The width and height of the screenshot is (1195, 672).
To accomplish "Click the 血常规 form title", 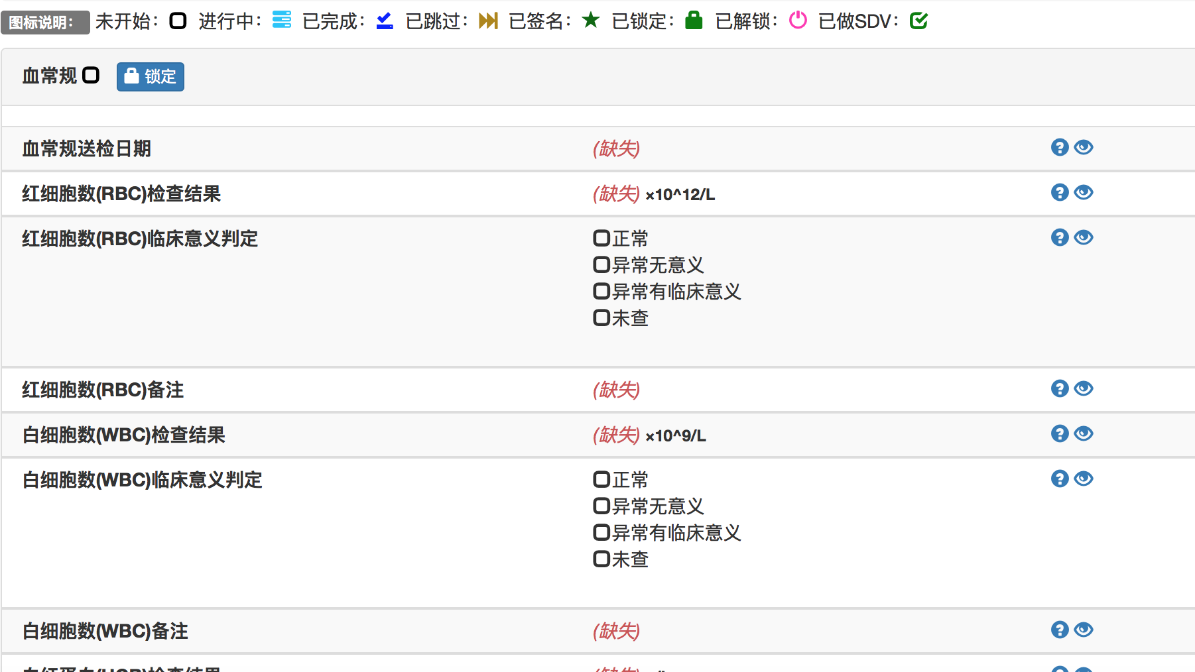I will [50, 76].
